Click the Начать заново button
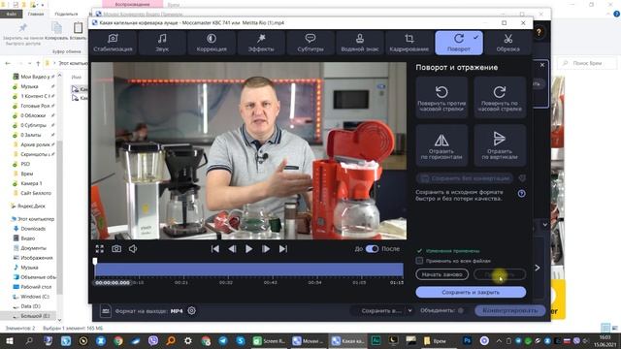 pos(442,274)
